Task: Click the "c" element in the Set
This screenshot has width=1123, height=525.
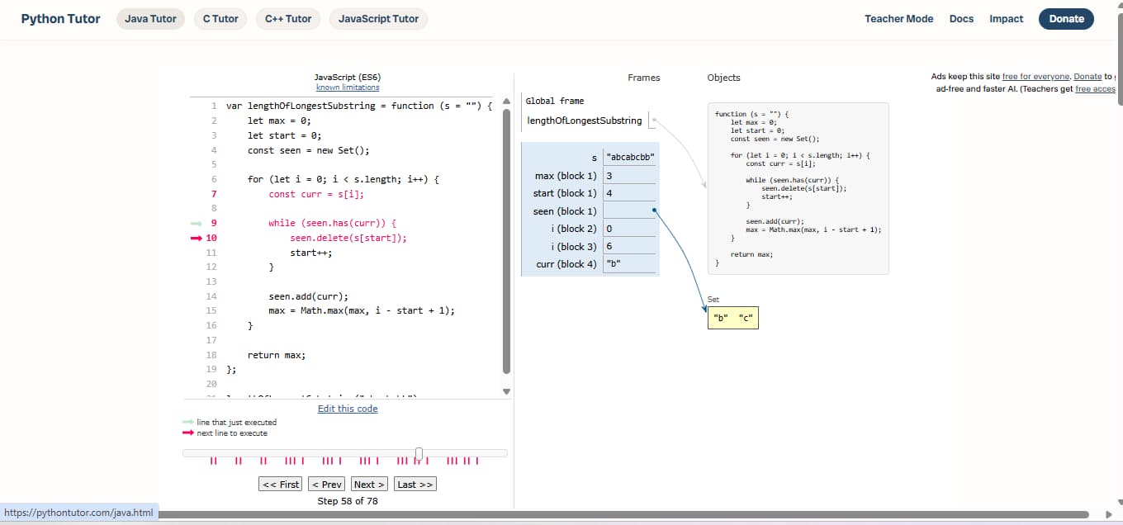Action: pos(746,318)
